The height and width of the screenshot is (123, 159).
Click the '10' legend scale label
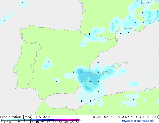tap(31, 122)
